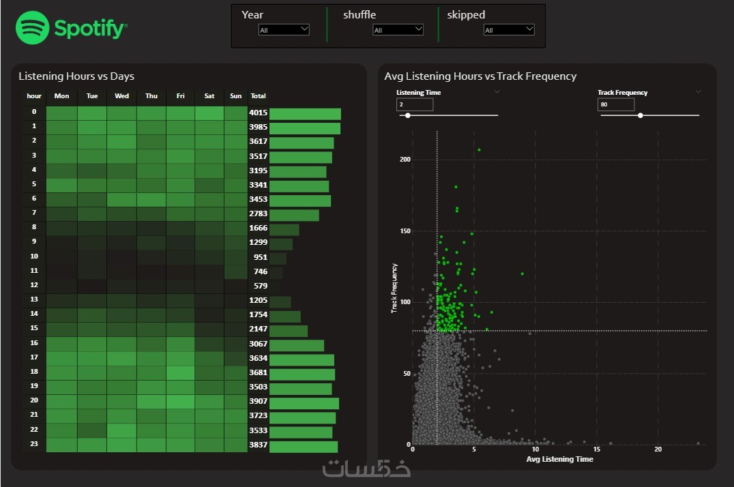This screenshot has height=487, width=734.
Task: Click the Sun column header
Action: tap(235, 96)
